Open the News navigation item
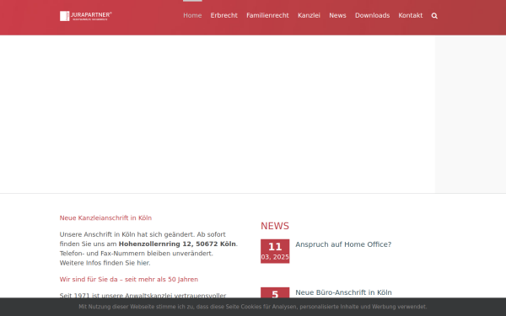This screenshot has width=506, height=316. (337, 15)
